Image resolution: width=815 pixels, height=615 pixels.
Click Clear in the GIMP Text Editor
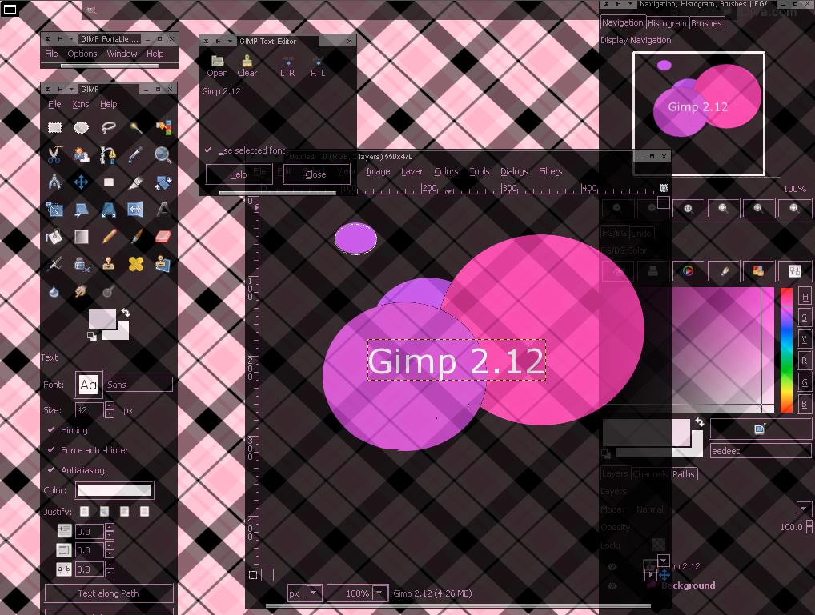pyautogui.click(x=247, y=64)
